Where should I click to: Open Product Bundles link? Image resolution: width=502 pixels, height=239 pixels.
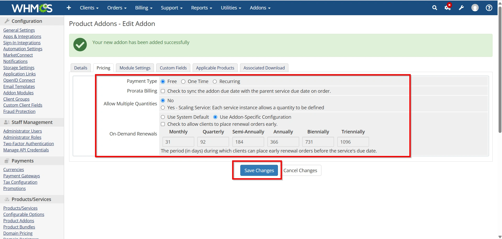click(19, 227)
